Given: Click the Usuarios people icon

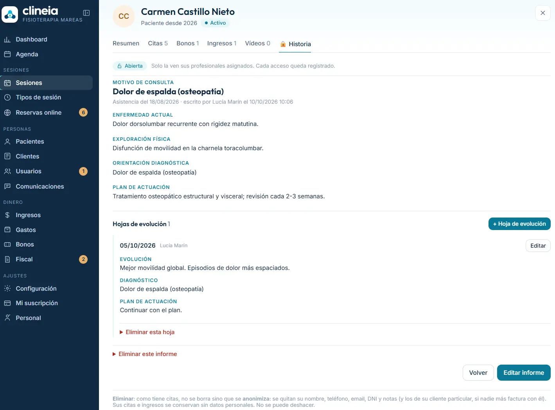Looking at the screenshot, I should [x=7, y=171].
